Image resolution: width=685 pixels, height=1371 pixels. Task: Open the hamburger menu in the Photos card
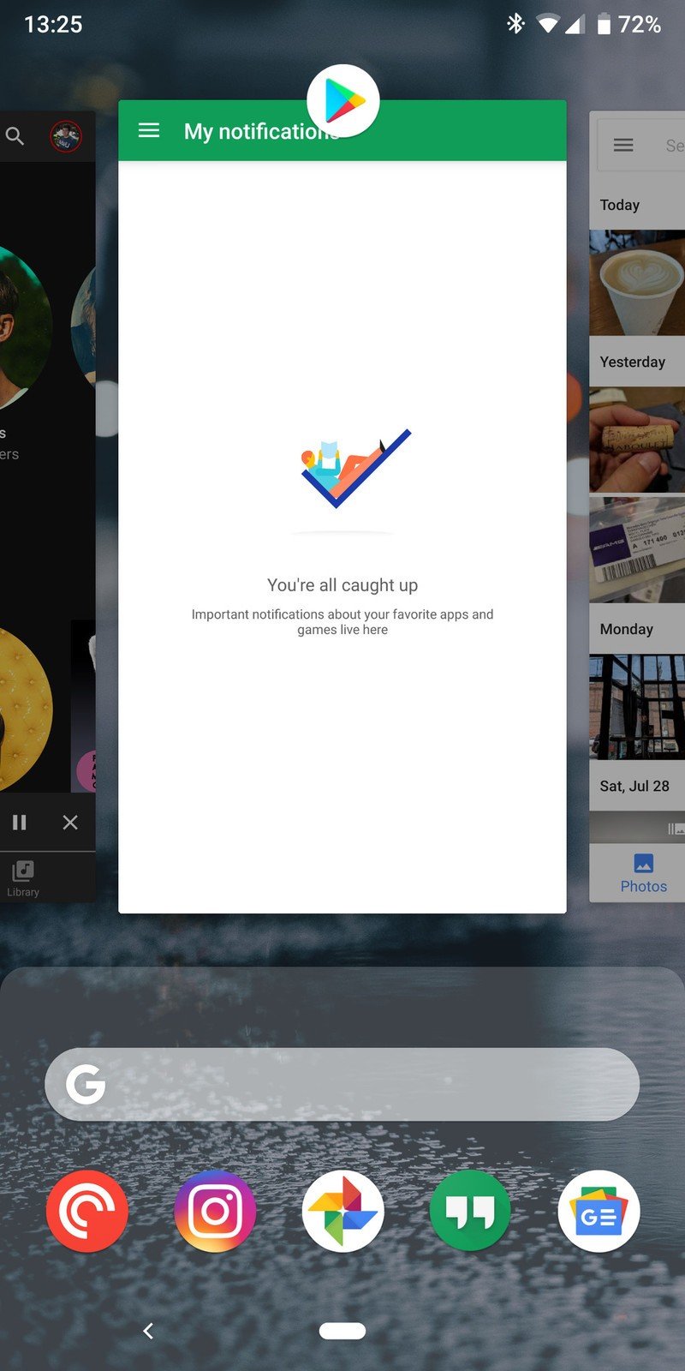(623, 145)
